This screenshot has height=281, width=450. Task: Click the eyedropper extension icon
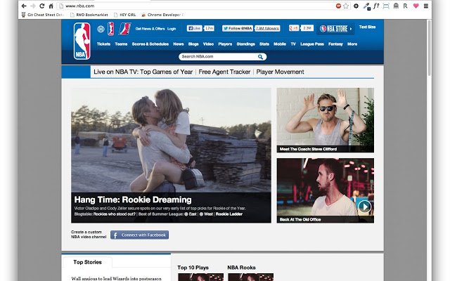(x=366, y=6)
